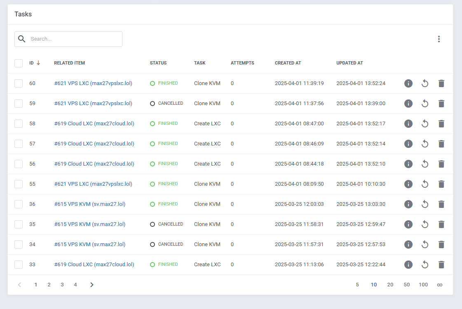Open #621 VPS LXC link in task 60
The width and height of the screenshot is (462, 309).
[x=93, y=83]
